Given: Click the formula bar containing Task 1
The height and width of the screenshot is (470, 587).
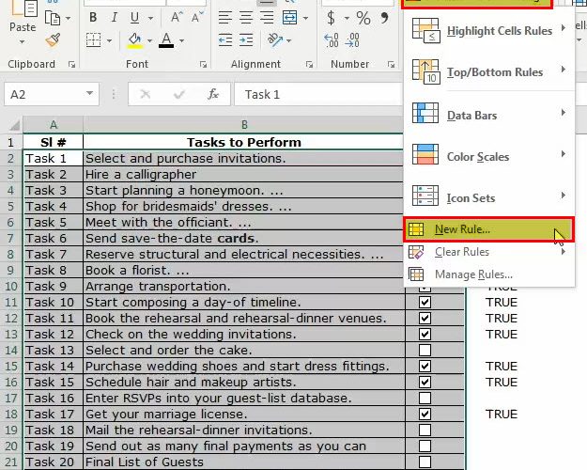Looking at the screenshot, I should coord(318,94).
